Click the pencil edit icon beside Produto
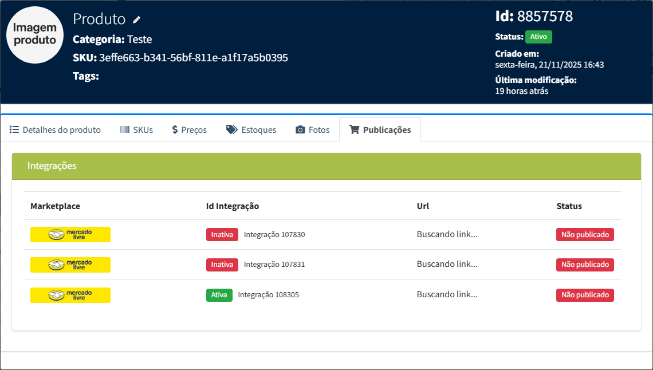This screenshot has width=653, height=370. (136, 19)
